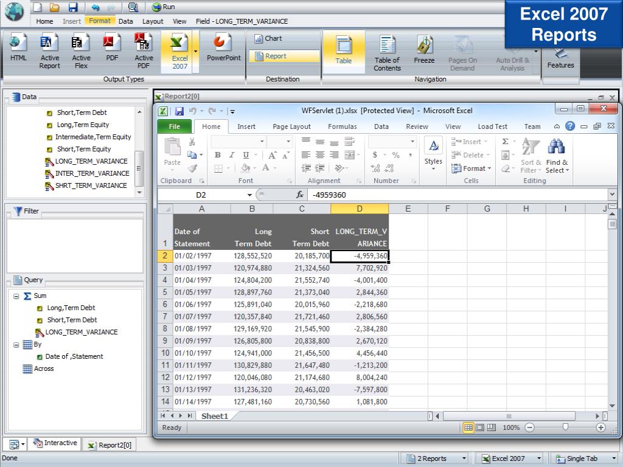Open the Layout ribbon tab
623x467 pixels.
pyautogui.click(x=153, y=21)
